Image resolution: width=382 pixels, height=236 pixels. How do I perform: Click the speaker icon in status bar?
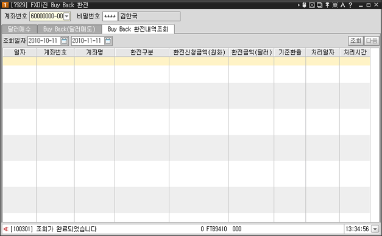[6, 229]
